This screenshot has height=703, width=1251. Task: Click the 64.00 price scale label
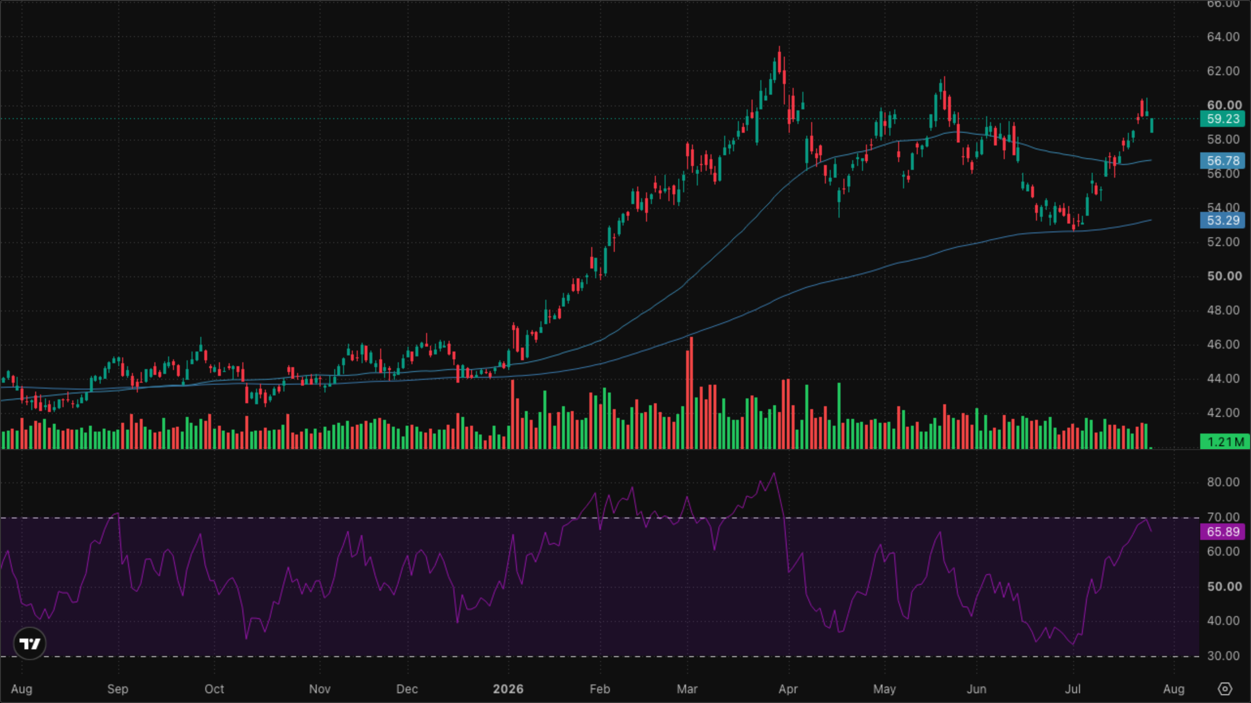point(1223,37)
